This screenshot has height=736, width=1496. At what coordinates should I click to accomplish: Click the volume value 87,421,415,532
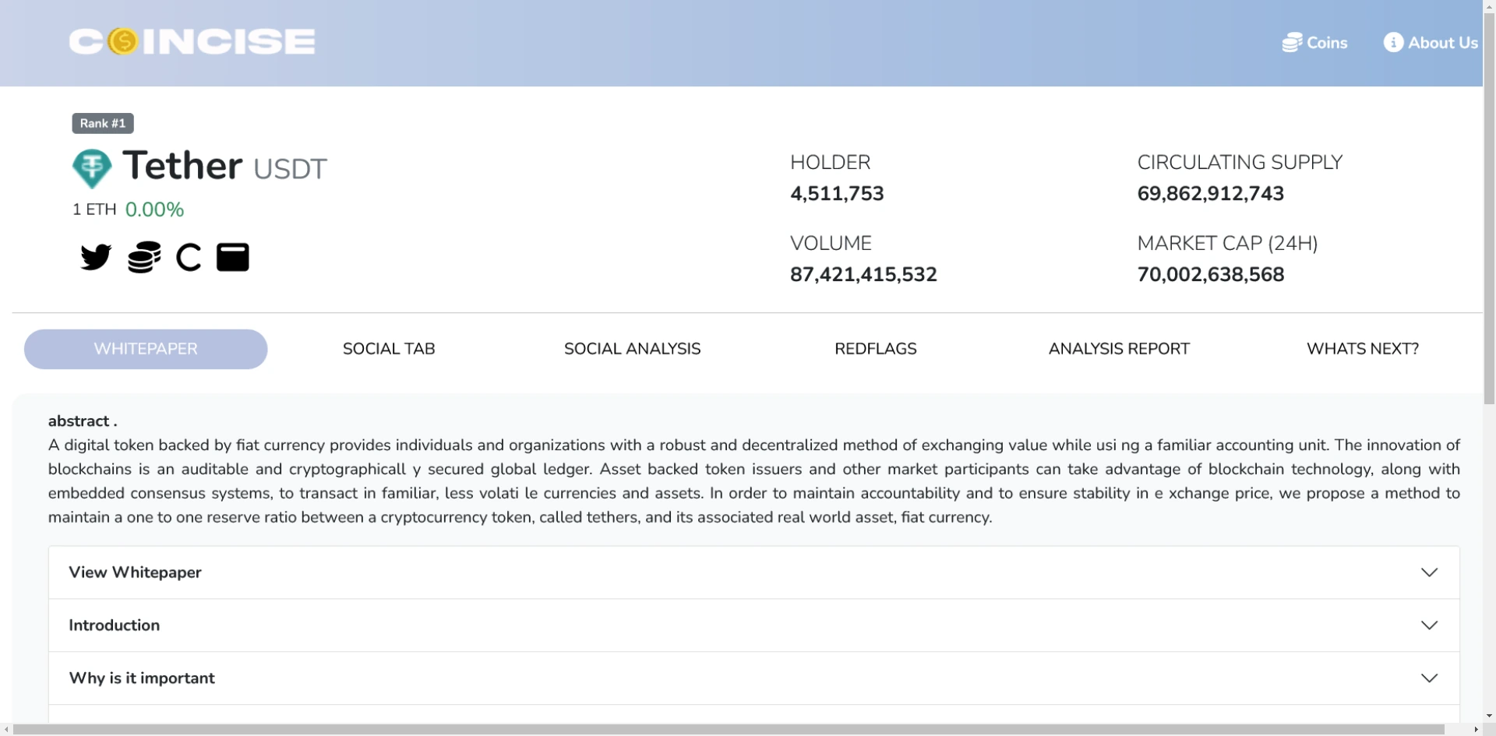pos(863,275)
